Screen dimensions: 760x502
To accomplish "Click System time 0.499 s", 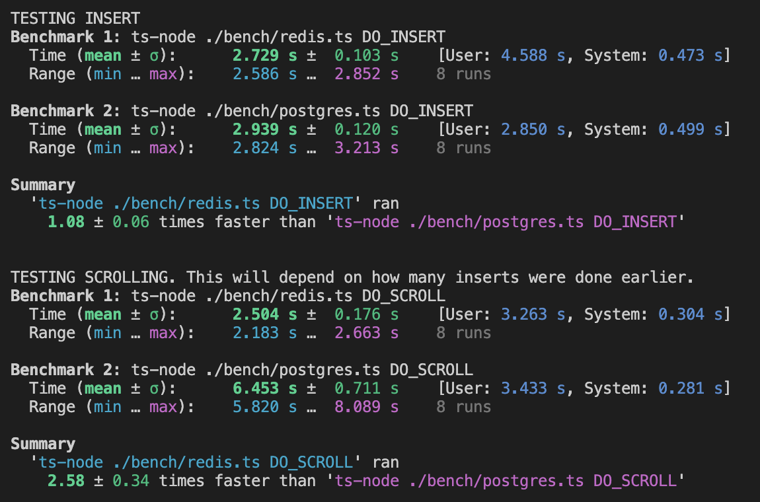I will coord(691,129).
